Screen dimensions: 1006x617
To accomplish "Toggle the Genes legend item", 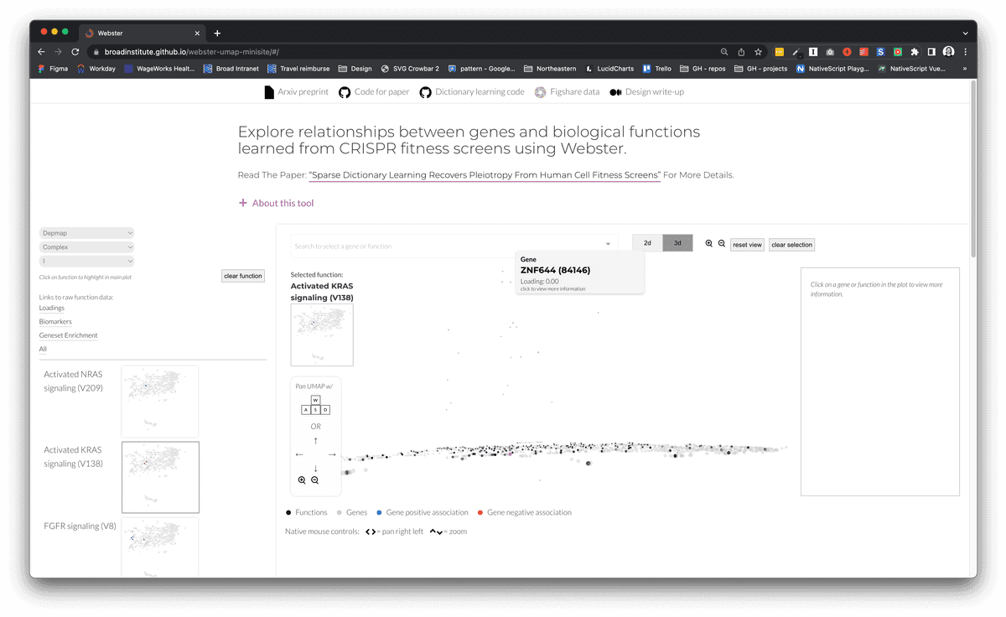I will 341,511.
